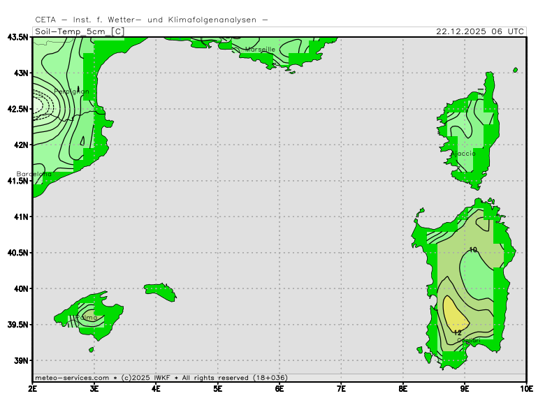Click the meteo-services.com text in footer
The width and height of the screenshot is (559, 419).
(x=72, y=378)
